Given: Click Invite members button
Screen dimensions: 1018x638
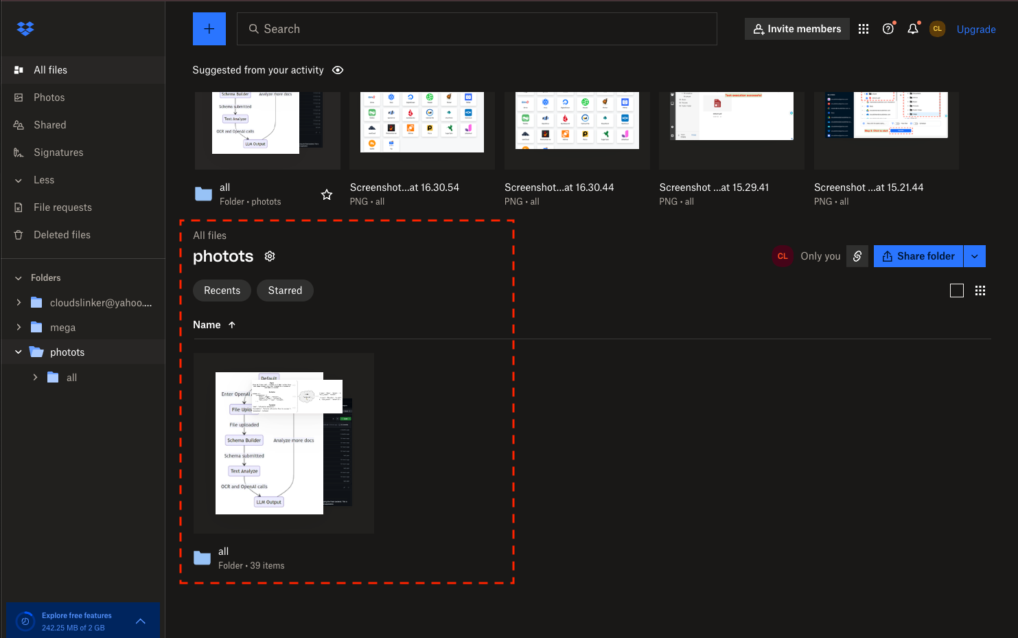Looking at the screenshot, I should 797,29.
